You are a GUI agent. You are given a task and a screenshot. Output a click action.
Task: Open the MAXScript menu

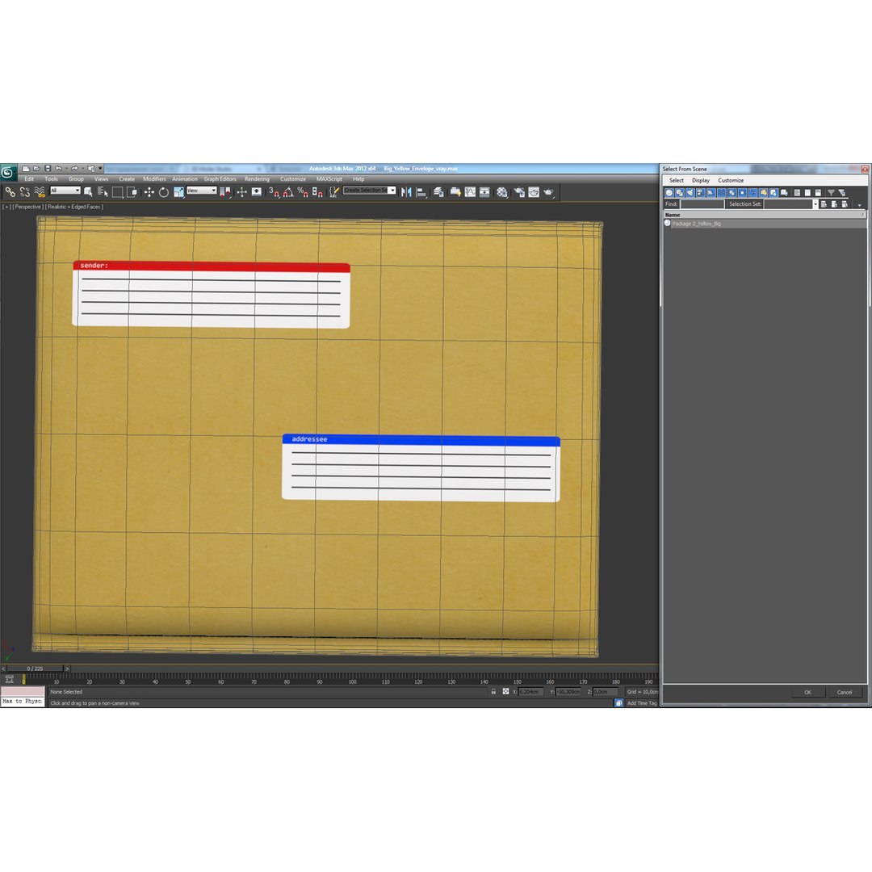point(329,179)
